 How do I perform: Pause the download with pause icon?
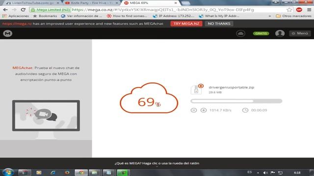click(194, 110)
